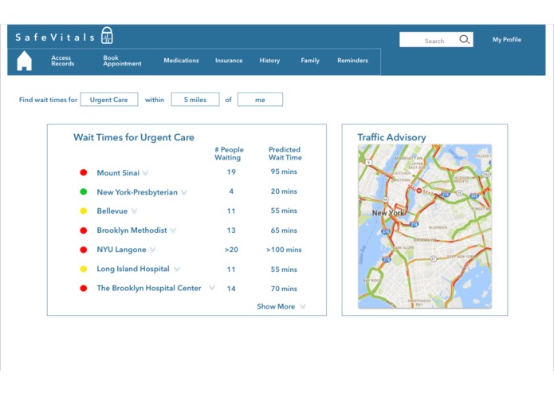The height and width of the screenshot is (394, 554).
Task: Click the '95 mins' wait time
Action: coord(284,171)
